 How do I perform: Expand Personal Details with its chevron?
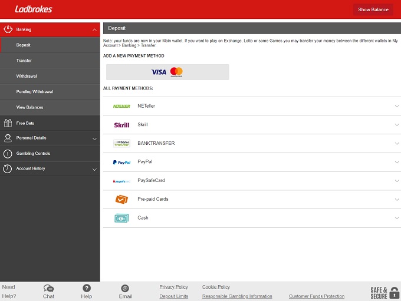tap(94, 139)
